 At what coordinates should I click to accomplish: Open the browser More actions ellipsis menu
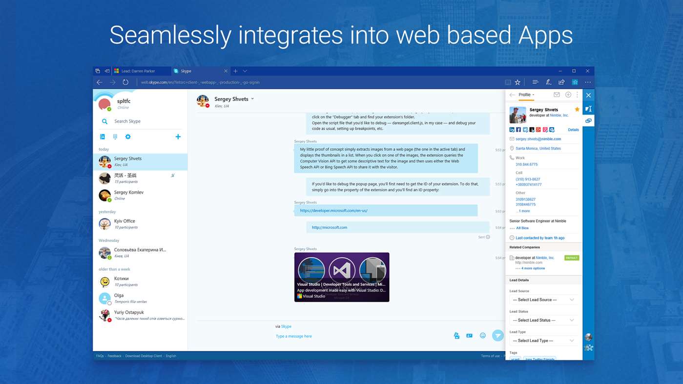tap(588, 82)
